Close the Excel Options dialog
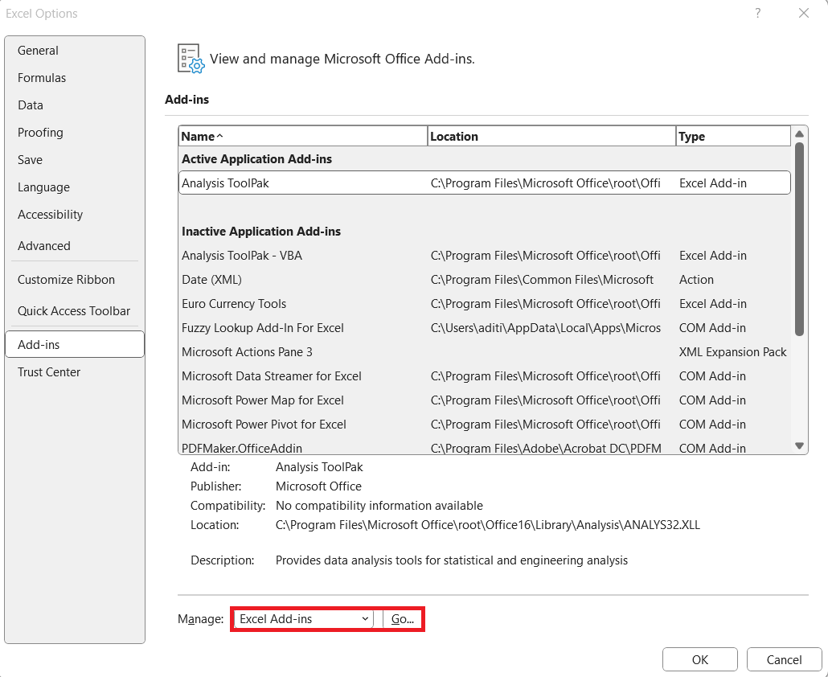The height and width of the screenshot is (677, 828). [804, 13]
